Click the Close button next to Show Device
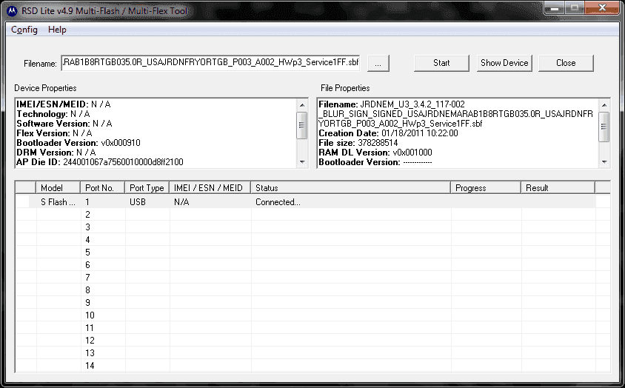Screen dimensions: 625x388 coord(566,63)
